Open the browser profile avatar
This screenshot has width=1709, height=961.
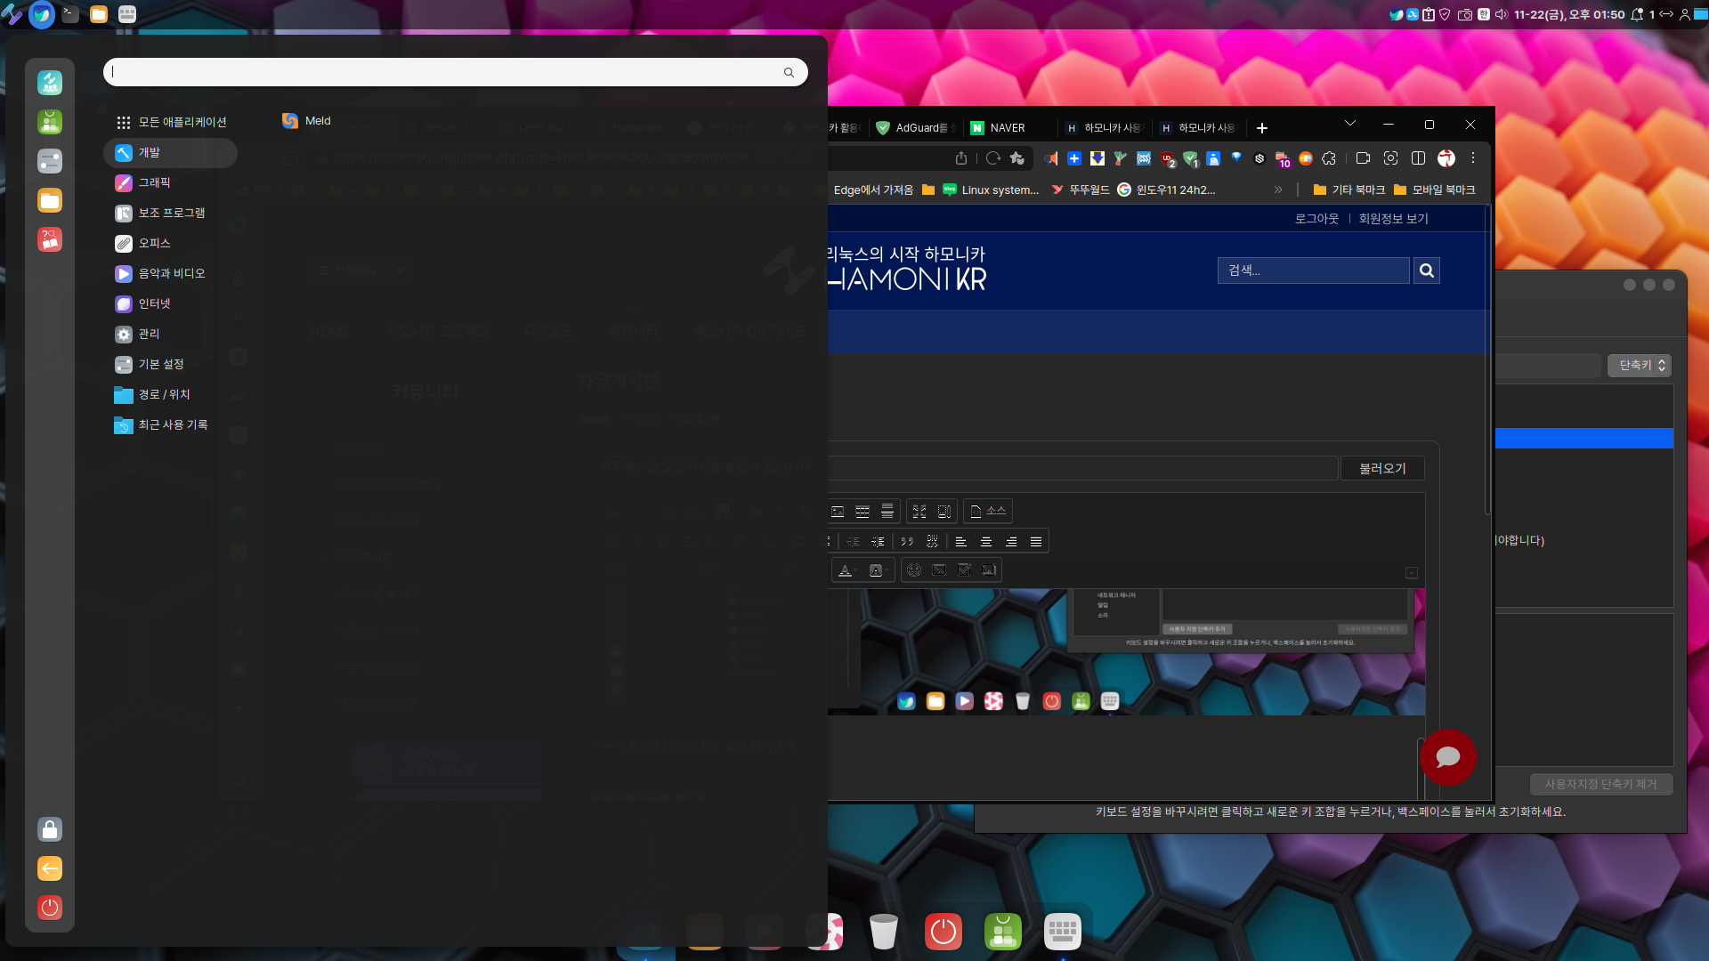(x=1446, y=158)
